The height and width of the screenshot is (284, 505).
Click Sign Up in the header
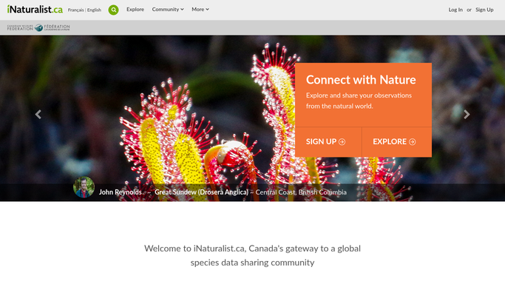coord(484,10)
